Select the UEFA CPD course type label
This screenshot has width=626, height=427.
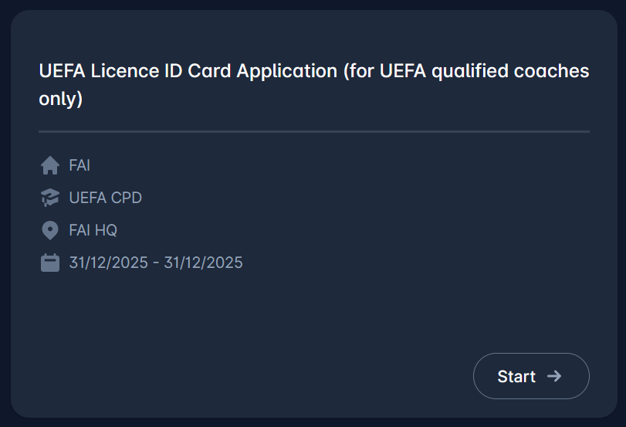pyautogui.click(x=106, y=198)
